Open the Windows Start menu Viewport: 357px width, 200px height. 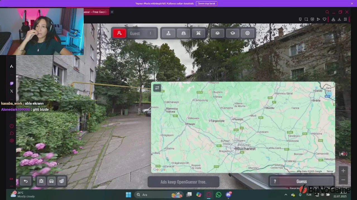coord(129,195)
